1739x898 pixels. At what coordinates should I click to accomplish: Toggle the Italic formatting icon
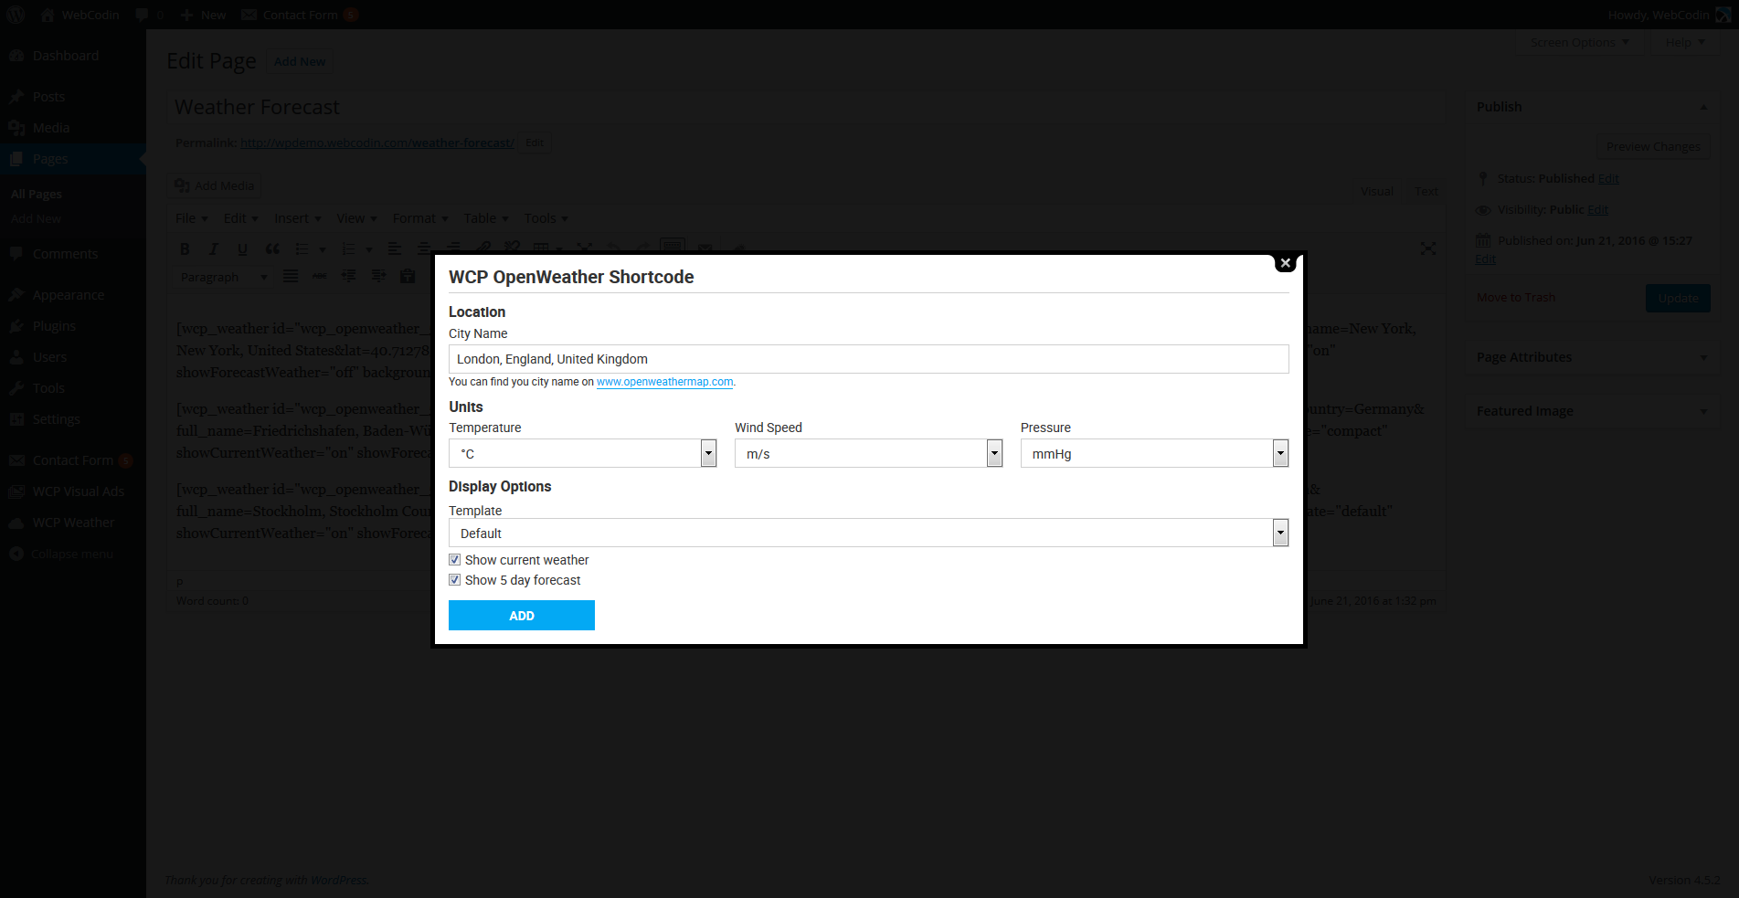click(x=214, y=248)
